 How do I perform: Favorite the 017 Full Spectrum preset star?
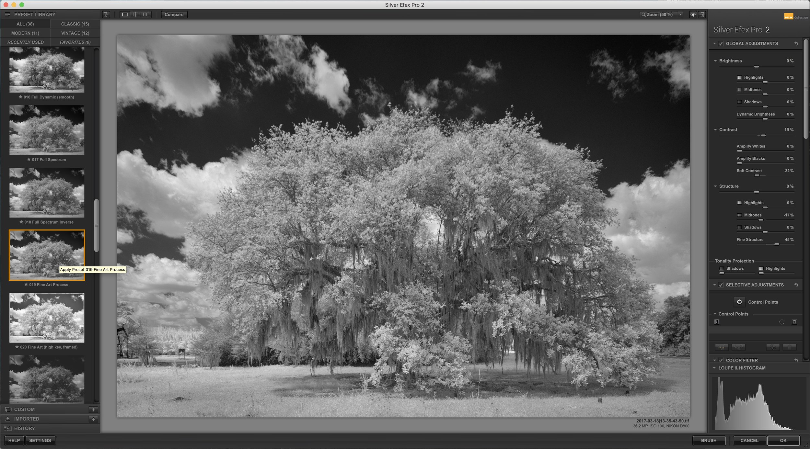pyautogui.click(x=29, y=159)
